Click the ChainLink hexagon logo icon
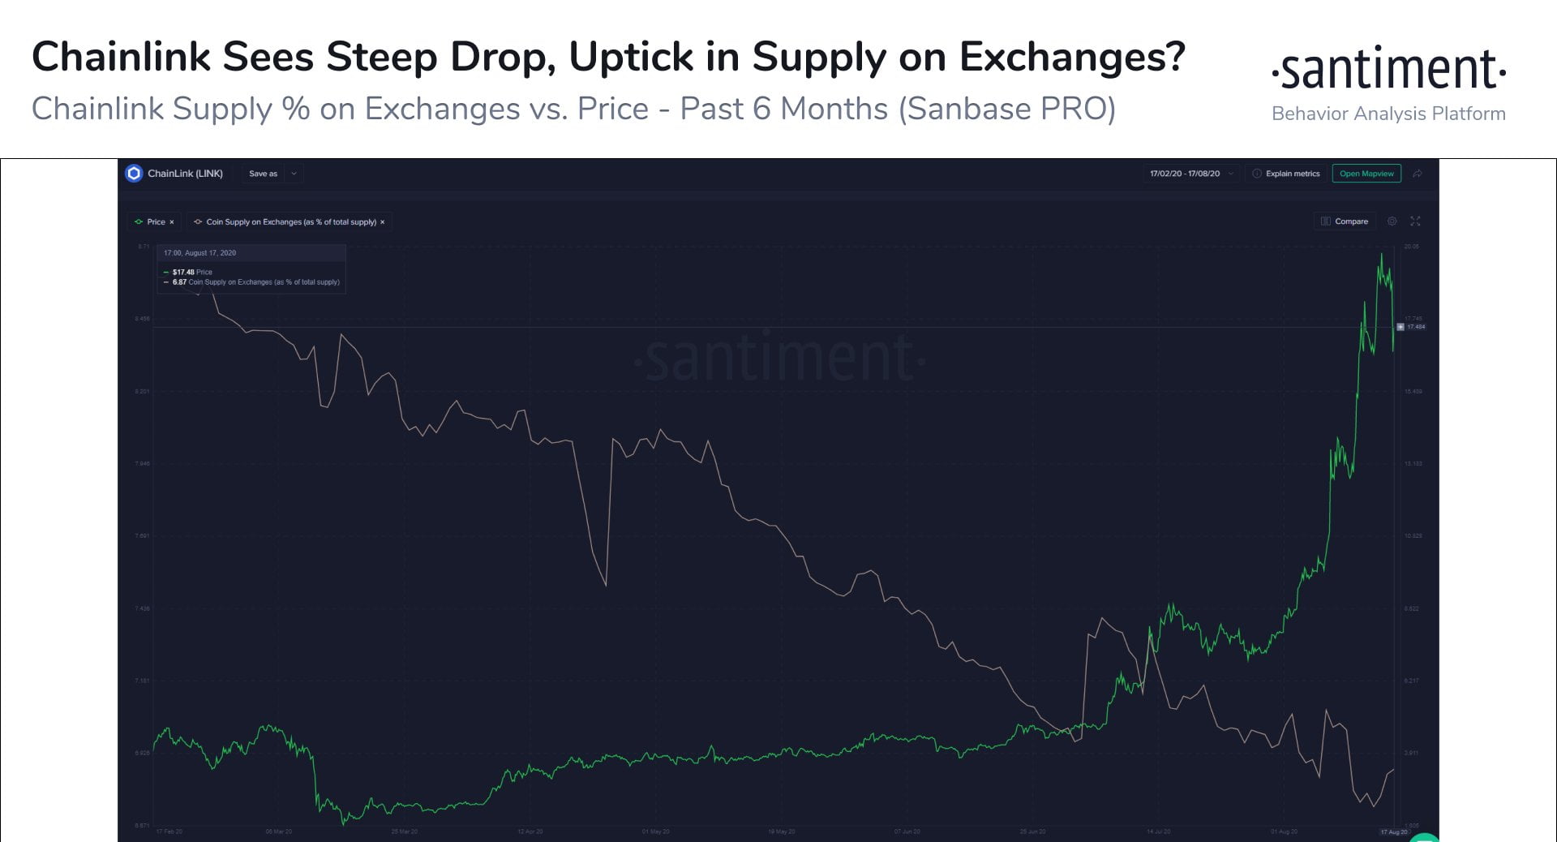 135,173
